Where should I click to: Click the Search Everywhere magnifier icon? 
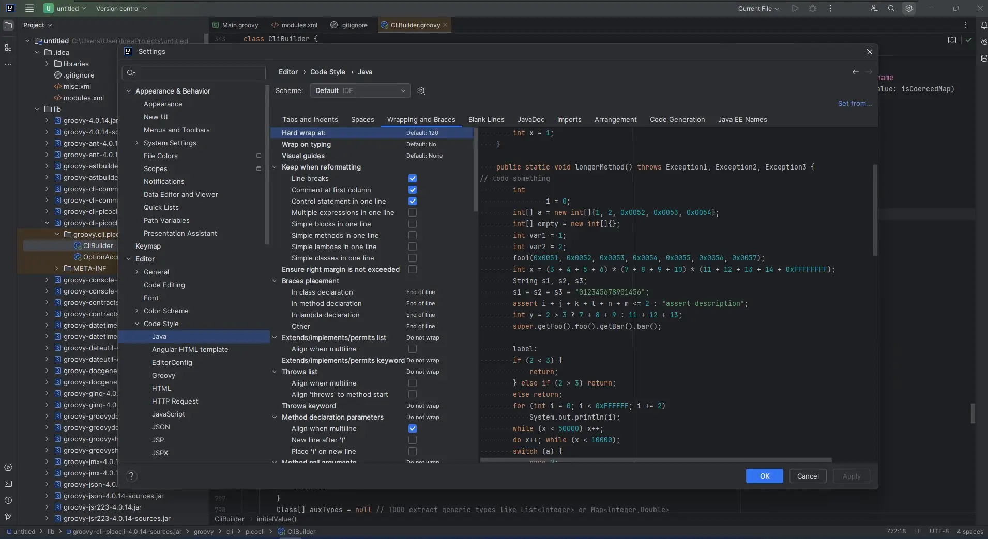[x=891, y=9]
